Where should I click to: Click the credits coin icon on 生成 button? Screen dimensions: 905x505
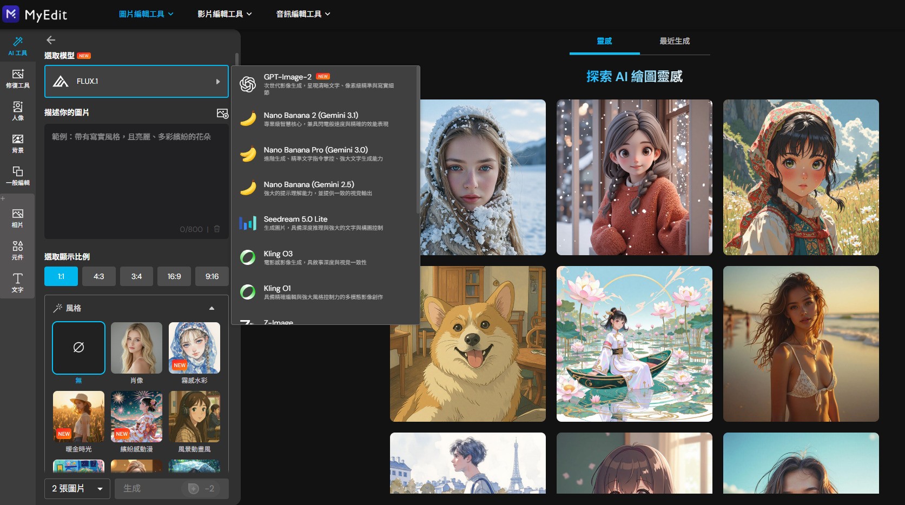(193, 488)
